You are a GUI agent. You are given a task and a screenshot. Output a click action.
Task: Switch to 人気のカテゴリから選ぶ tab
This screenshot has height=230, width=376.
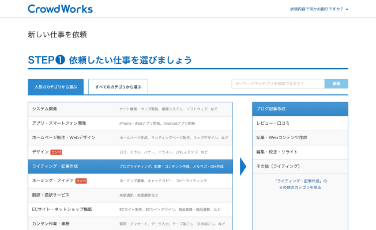pos(55,87)
